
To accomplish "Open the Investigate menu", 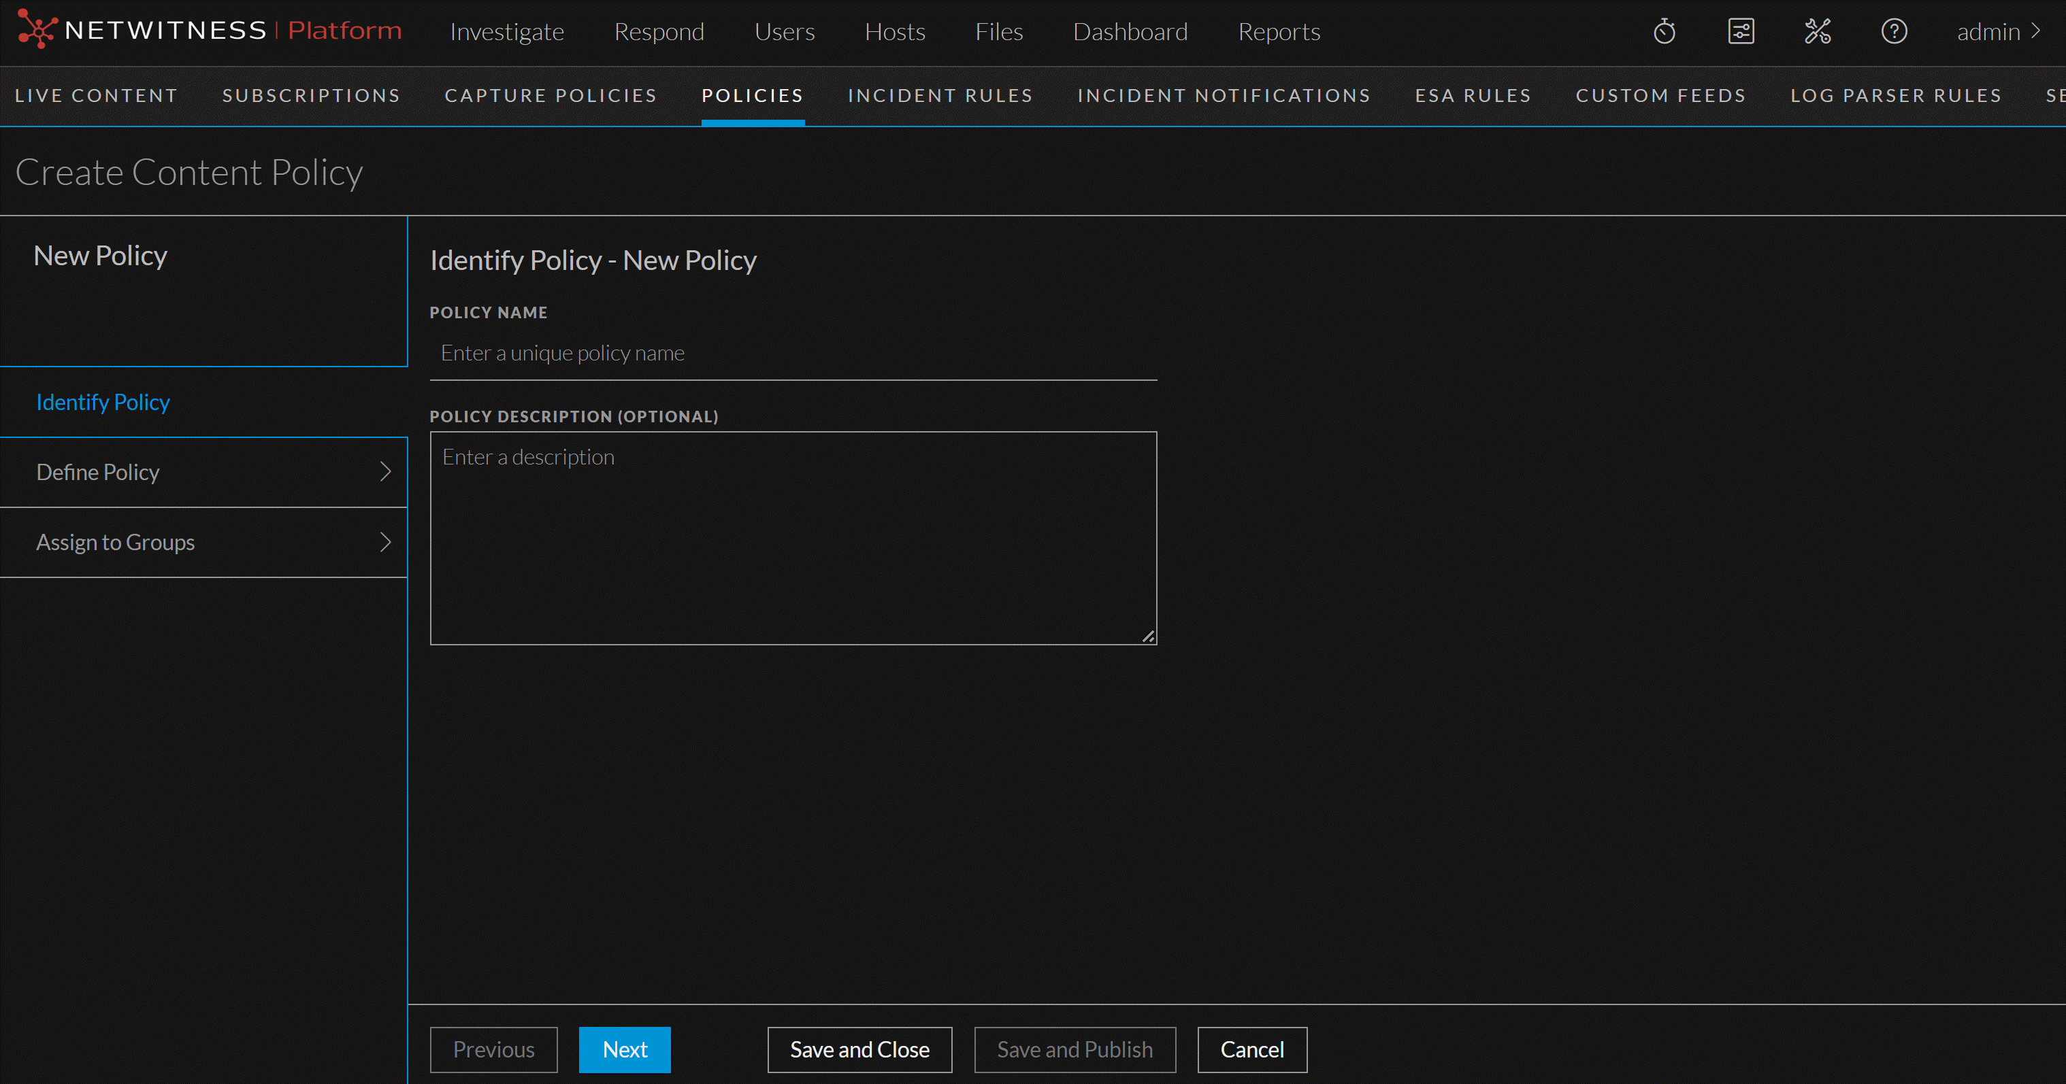I will (507, 32).
